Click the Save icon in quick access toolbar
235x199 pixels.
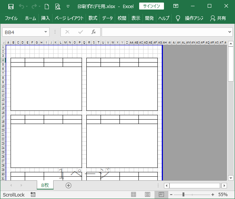tap(11, 7)
